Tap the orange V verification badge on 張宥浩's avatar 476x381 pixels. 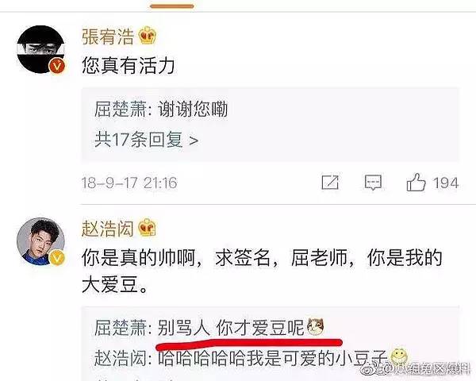(x=57, y=65)
